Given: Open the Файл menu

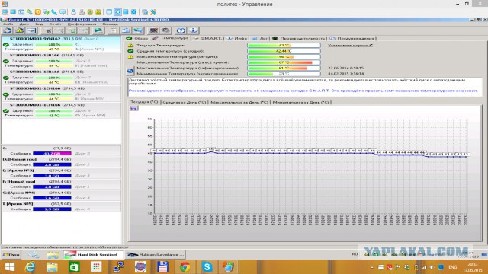Looking at the screenshot, I should (x=8, y=24).
